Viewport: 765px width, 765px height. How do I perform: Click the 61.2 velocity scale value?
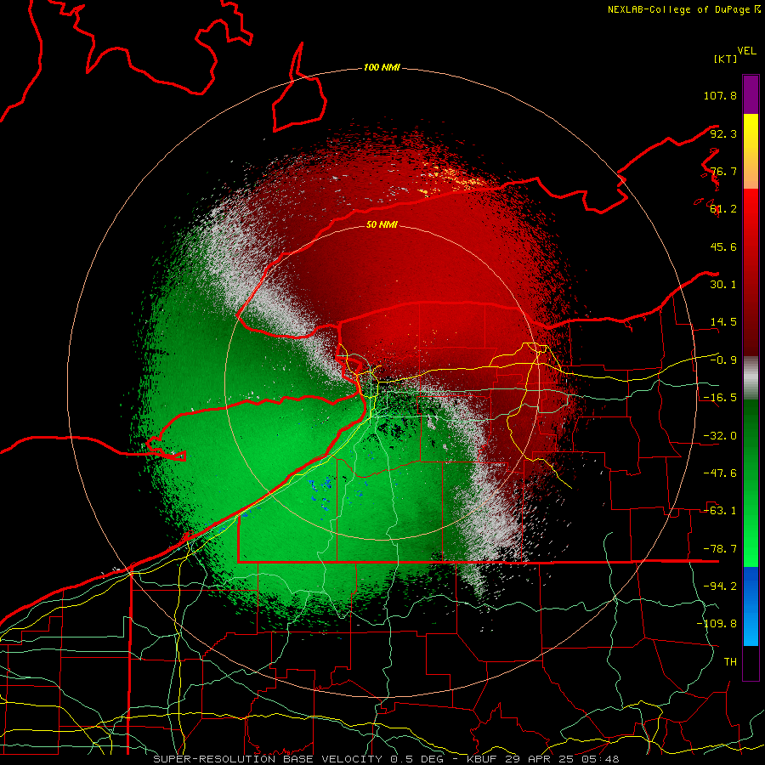(723, 209)
